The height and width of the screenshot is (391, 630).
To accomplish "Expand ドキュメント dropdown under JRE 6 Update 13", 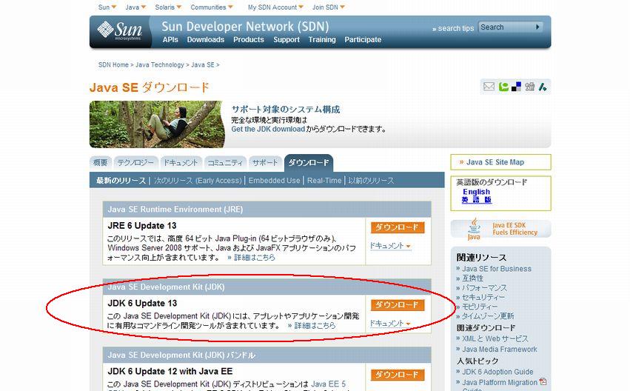I will 390,246.
